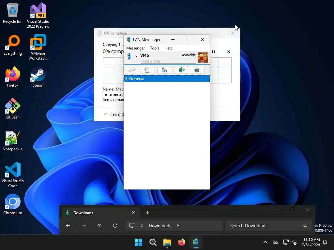Viewport: 334px width, 250px height.
Task: Select the Everything search desktop icon
Action: [13, 45]
